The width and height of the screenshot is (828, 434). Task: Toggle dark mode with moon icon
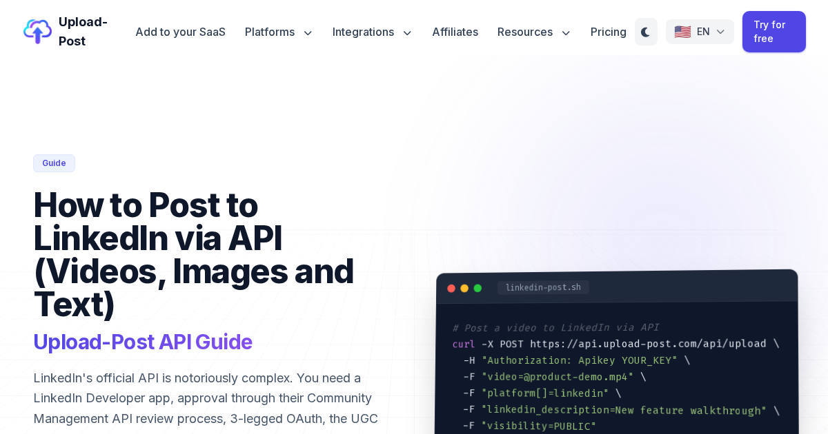646,32
